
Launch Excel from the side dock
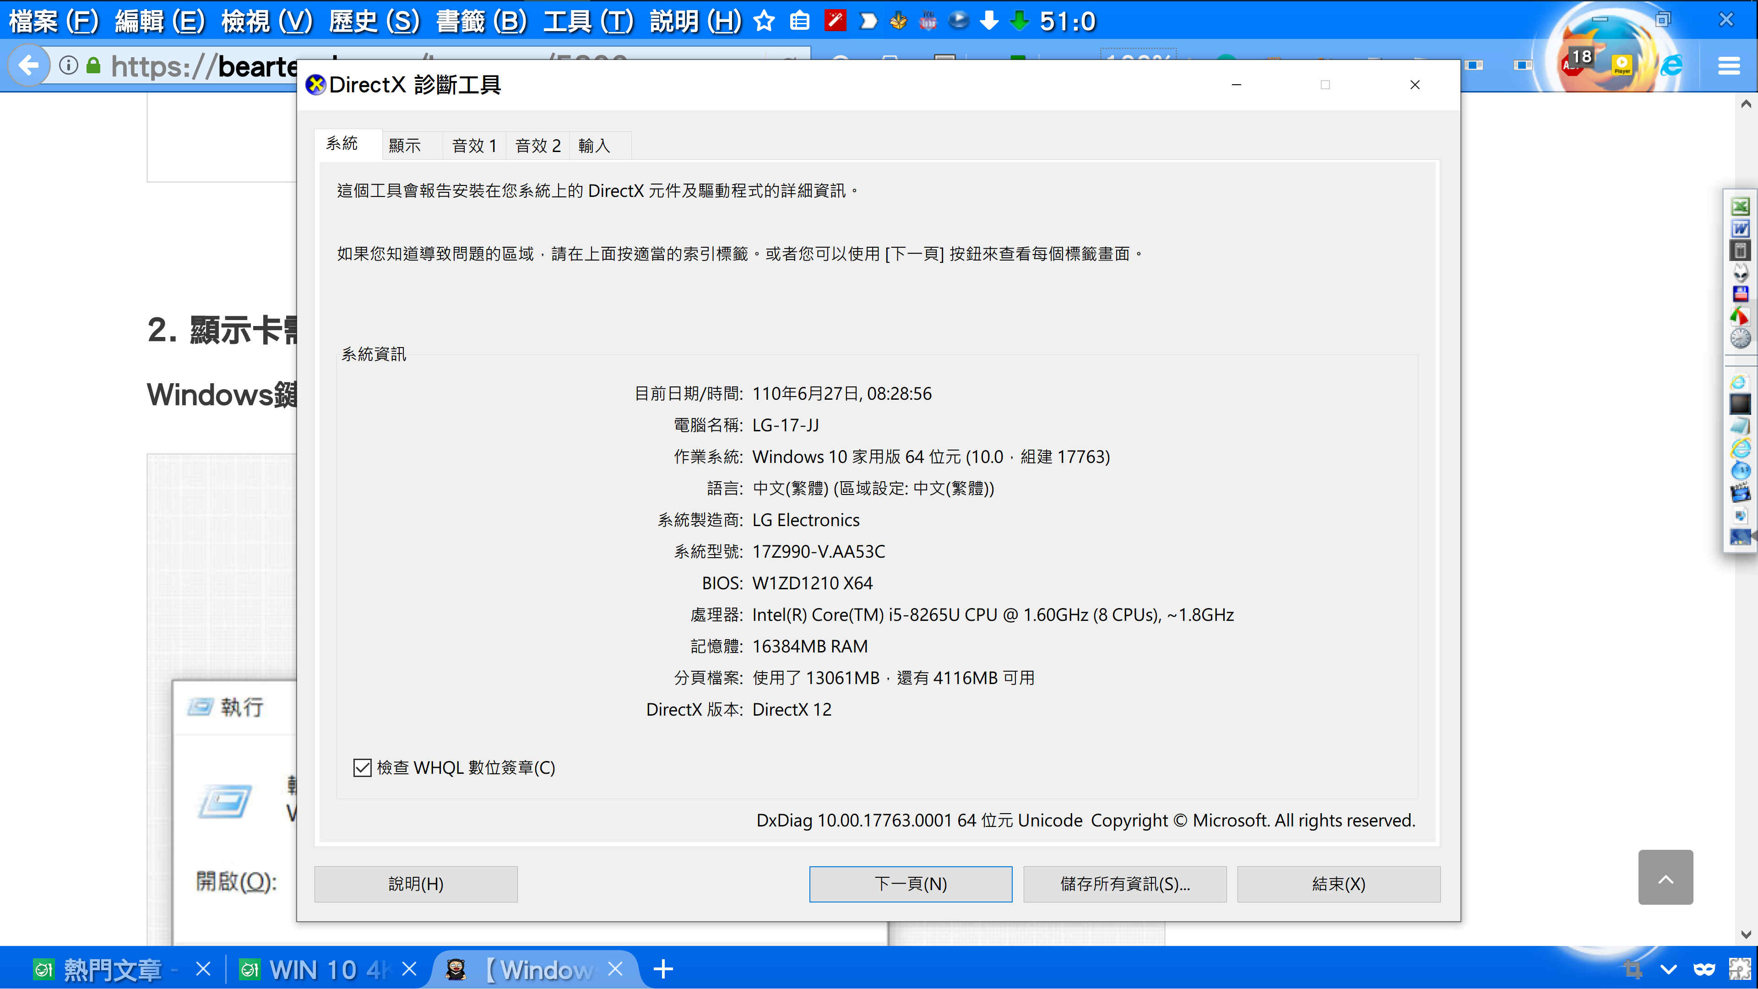(x=1740, y=206)
